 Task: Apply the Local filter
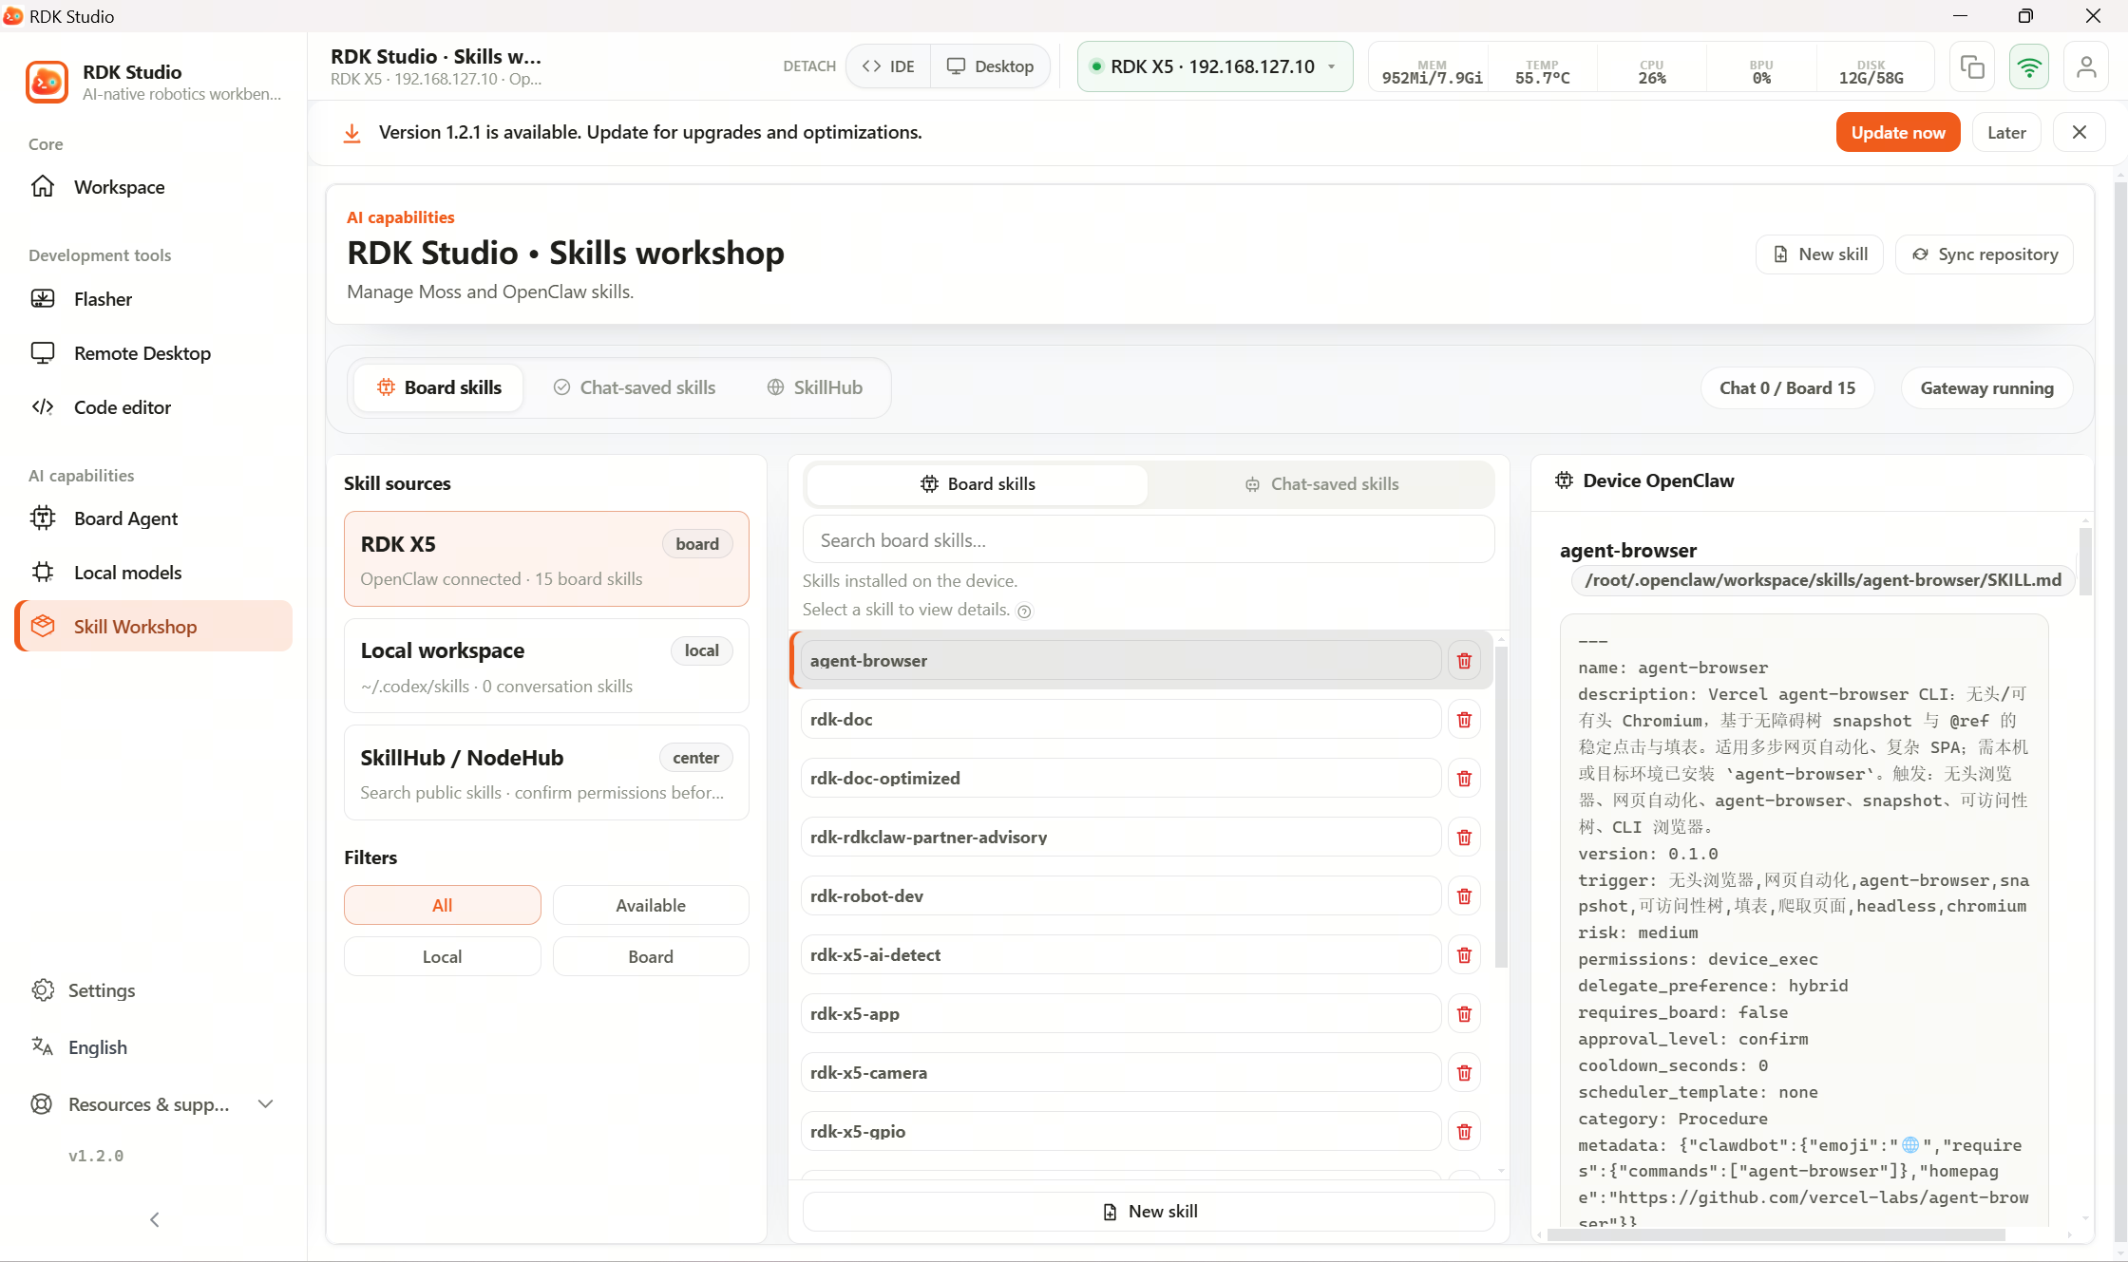coord(442,956)
